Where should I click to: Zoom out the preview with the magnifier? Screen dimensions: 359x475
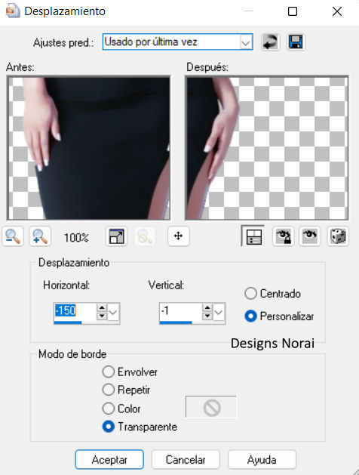(x=13, y=236)
